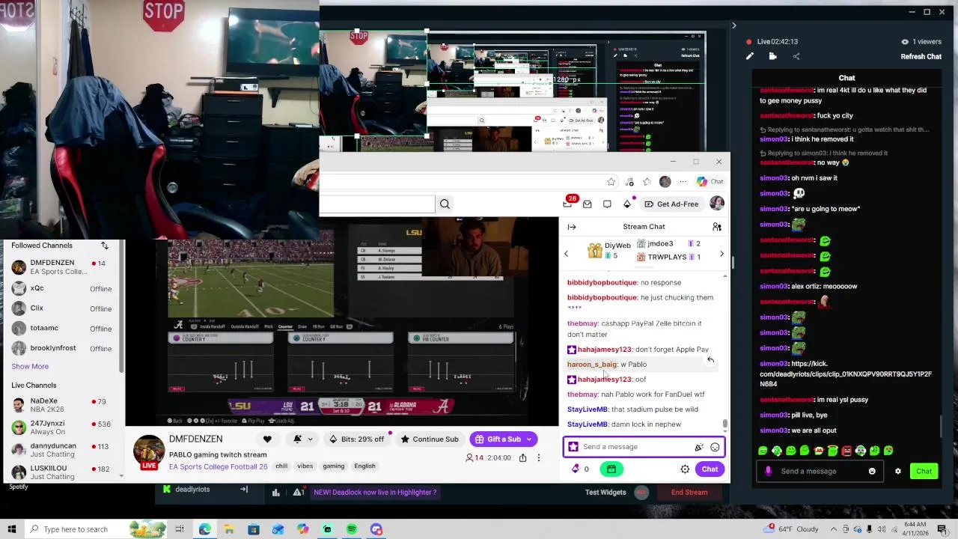Click the microphone icon in the Streamlabs message box
The image size is (958, 539).
coord(768,471)
